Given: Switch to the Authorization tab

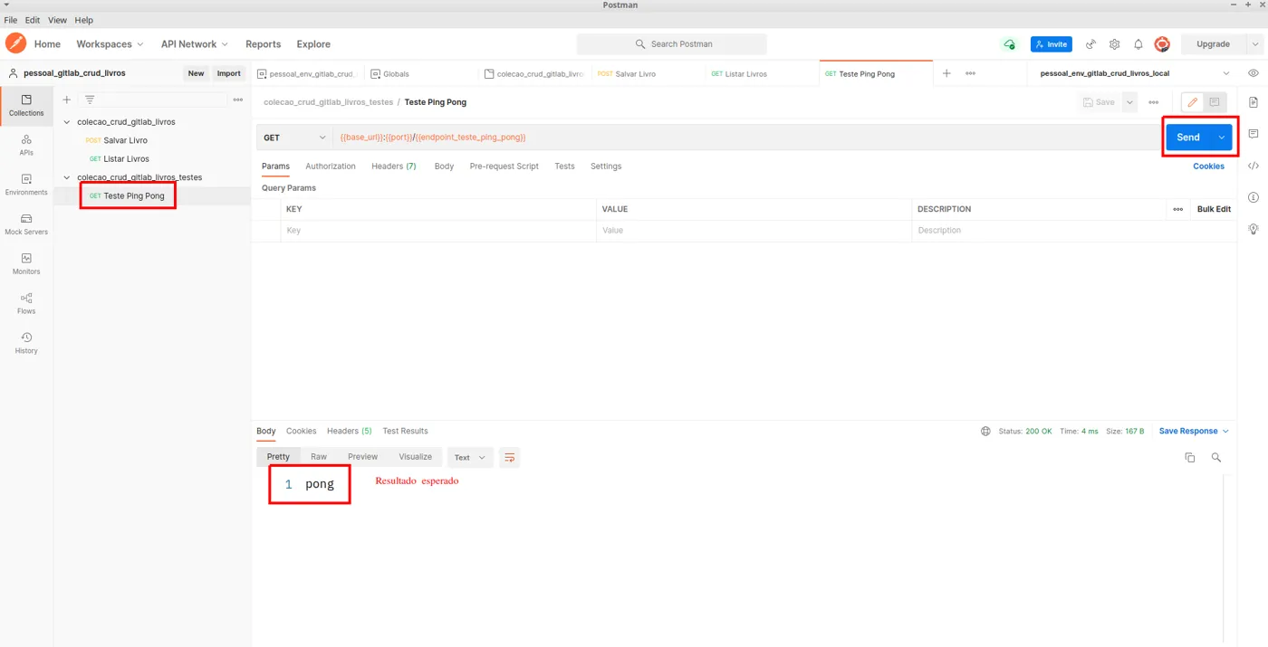Looking at the screenshot, I should pos(331,167).
